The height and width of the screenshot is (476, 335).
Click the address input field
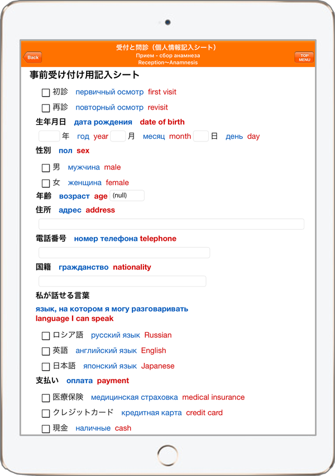tap(171, 224)
